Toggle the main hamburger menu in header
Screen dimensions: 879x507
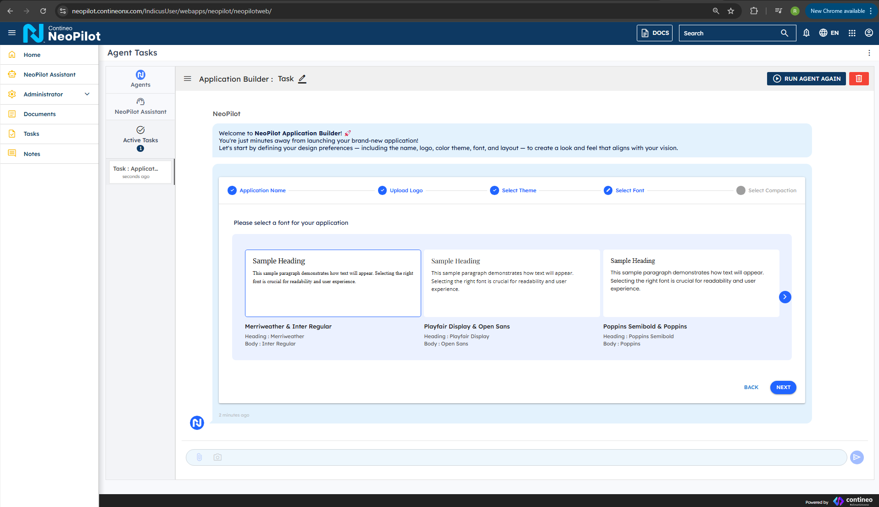[12, 33]
